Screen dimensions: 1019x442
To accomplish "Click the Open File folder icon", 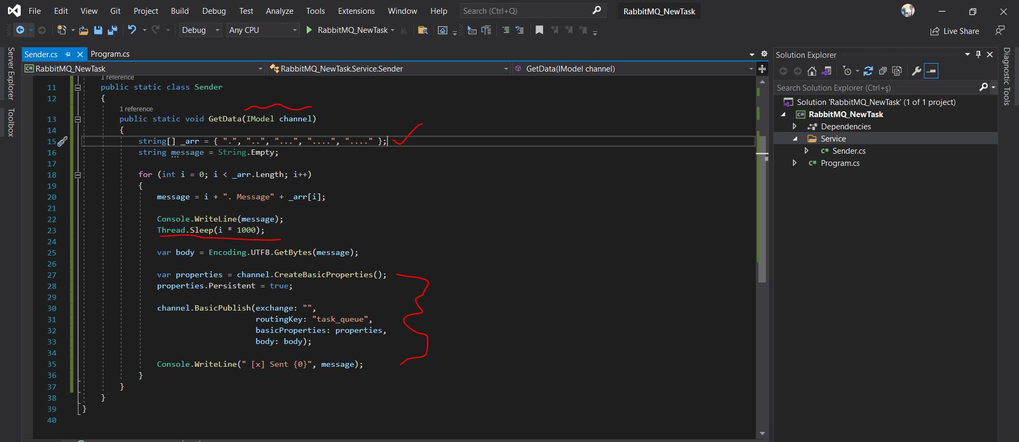I will coord(83,30).
